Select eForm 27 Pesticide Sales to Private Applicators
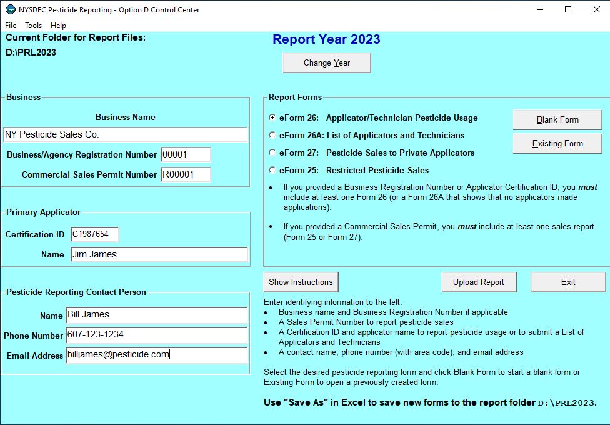This screenshot has width=610, height=425. point(272,152)
